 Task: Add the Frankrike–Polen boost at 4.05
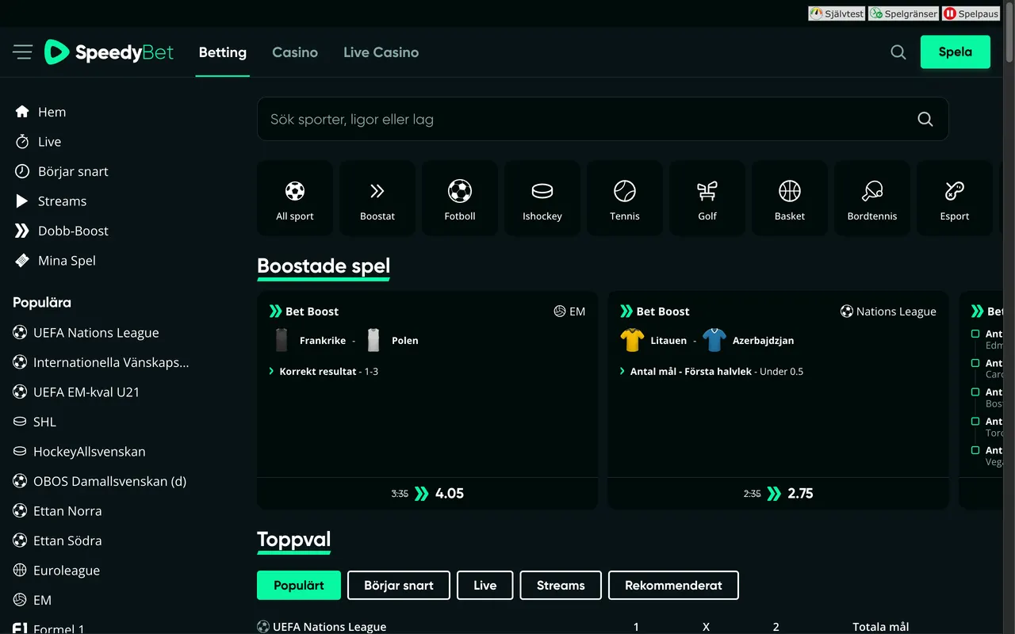click(x=427, y=493)
